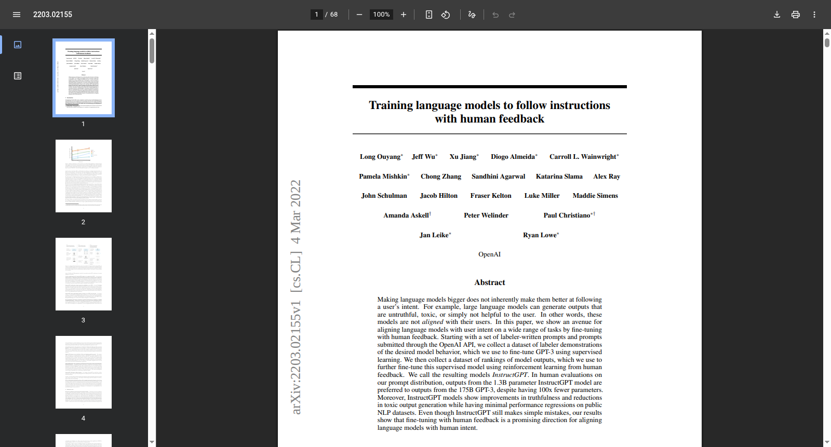The width and height of the screenshot is (831, 447).
Task: Click author name 'Chong Zhang'
Action: [x=441, y=177]
